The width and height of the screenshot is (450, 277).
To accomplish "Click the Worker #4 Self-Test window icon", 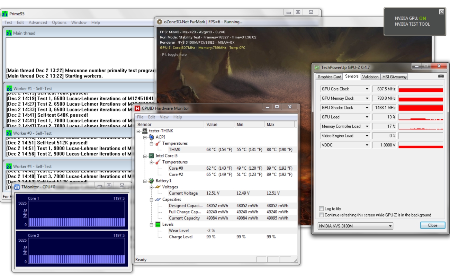I will (x=9, y=167).
